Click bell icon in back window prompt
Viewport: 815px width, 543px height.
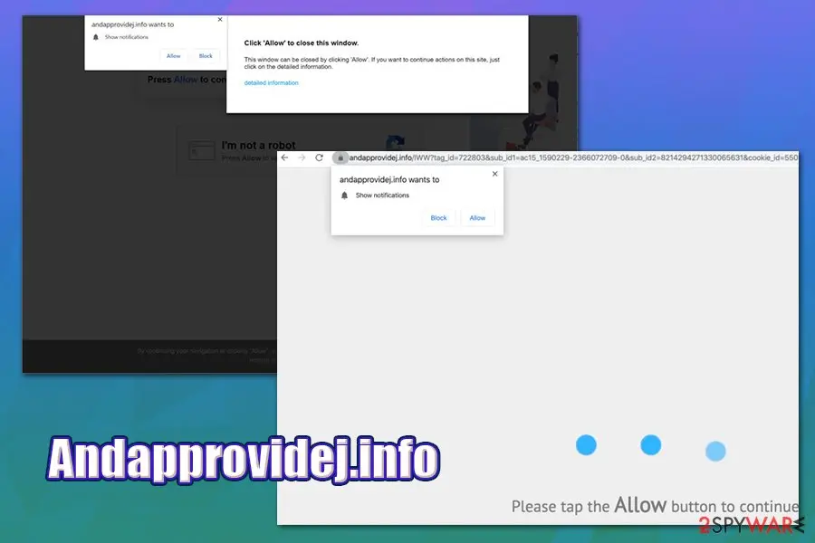(x=96, y=37)
